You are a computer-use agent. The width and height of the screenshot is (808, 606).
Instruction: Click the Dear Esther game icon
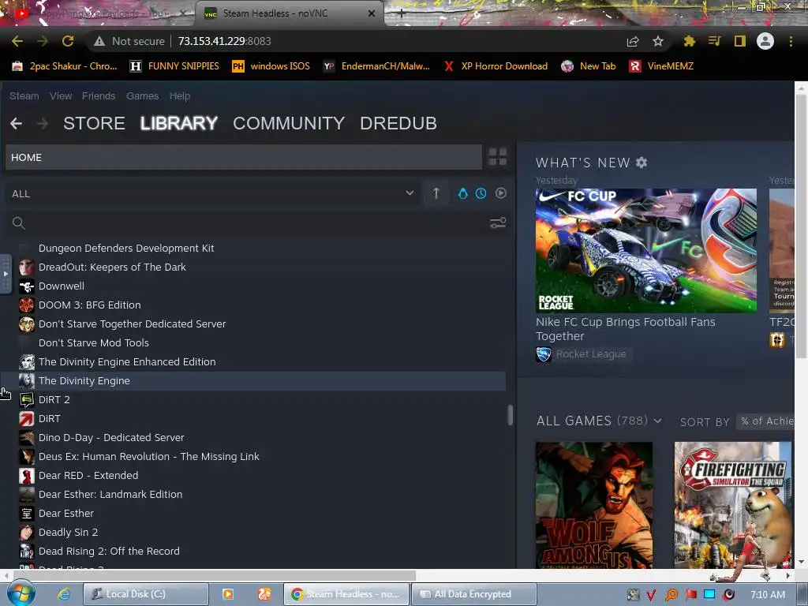(x=27, y=513)
